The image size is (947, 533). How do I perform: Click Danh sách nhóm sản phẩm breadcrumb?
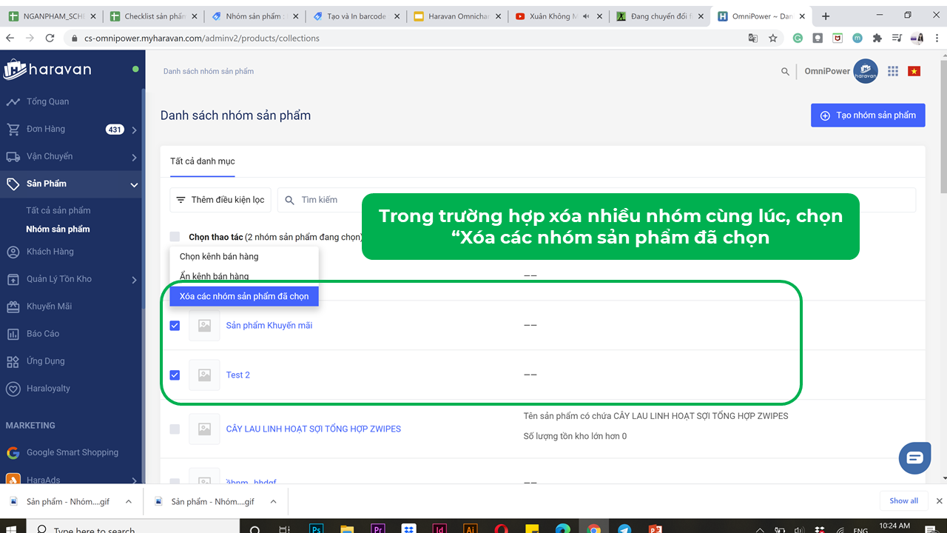coord(209,71)
